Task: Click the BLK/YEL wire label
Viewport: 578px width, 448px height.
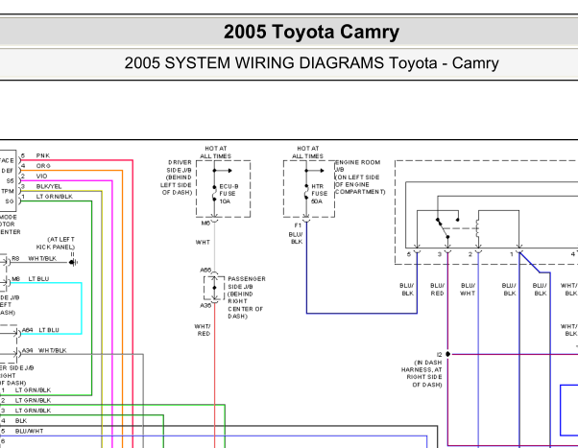Action: click(49, 186)
